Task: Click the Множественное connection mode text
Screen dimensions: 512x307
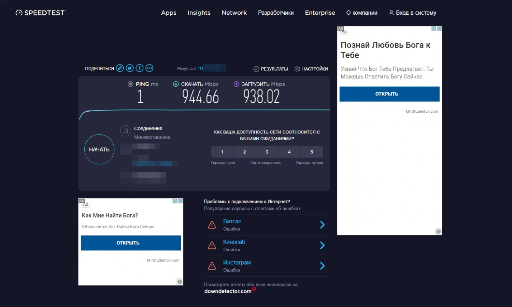Action: (x=152, y=137)
